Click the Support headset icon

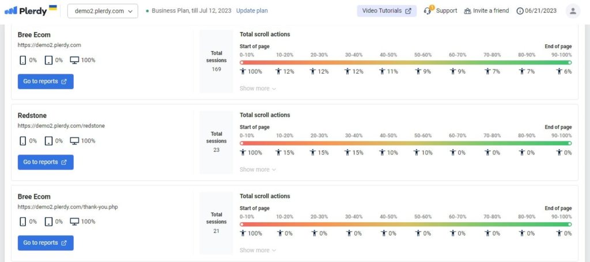(428, 11)
